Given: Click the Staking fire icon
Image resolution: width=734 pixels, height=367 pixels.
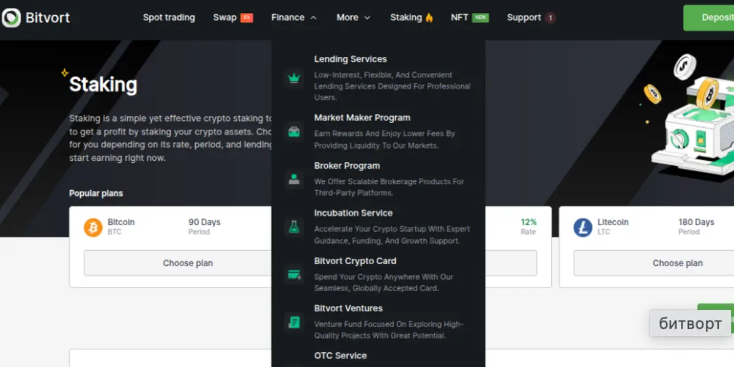Looking at the screenshot, I should (x=429, y=18).
